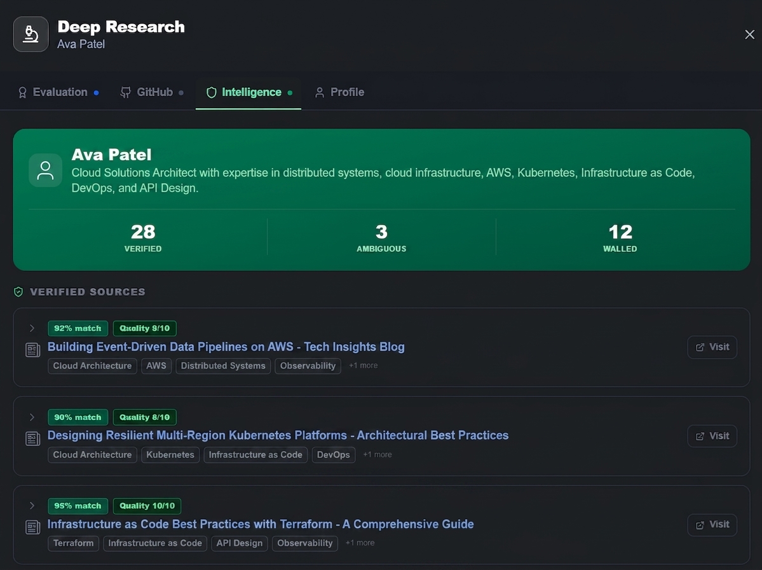This screenshot has height=570, width=762.
Task: Show +1 more tags on Terraform source
Action: tap(360, 543)
